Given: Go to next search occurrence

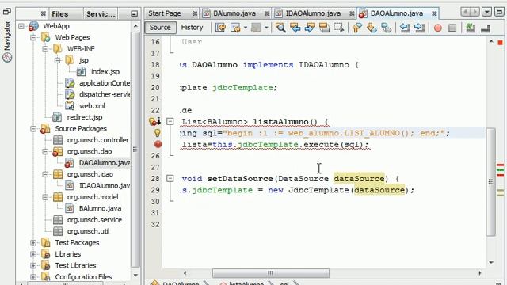Looking at the screenshot, I should [310, 28].
